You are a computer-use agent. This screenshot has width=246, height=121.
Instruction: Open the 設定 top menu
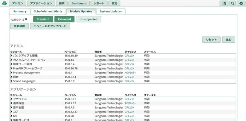click(114, 3)
